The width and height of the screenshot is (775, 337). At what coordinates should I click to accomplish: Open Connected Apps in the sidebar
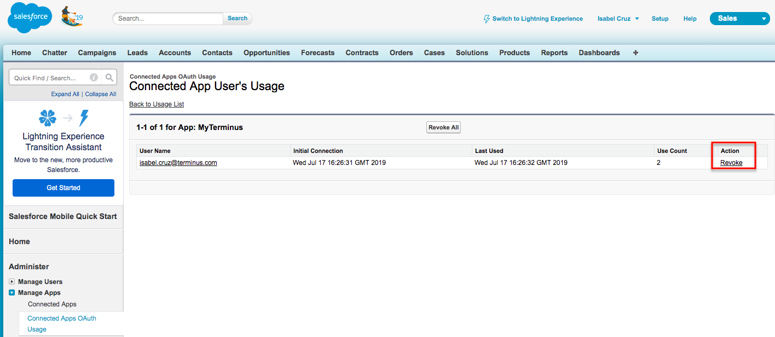click(53, 304)
